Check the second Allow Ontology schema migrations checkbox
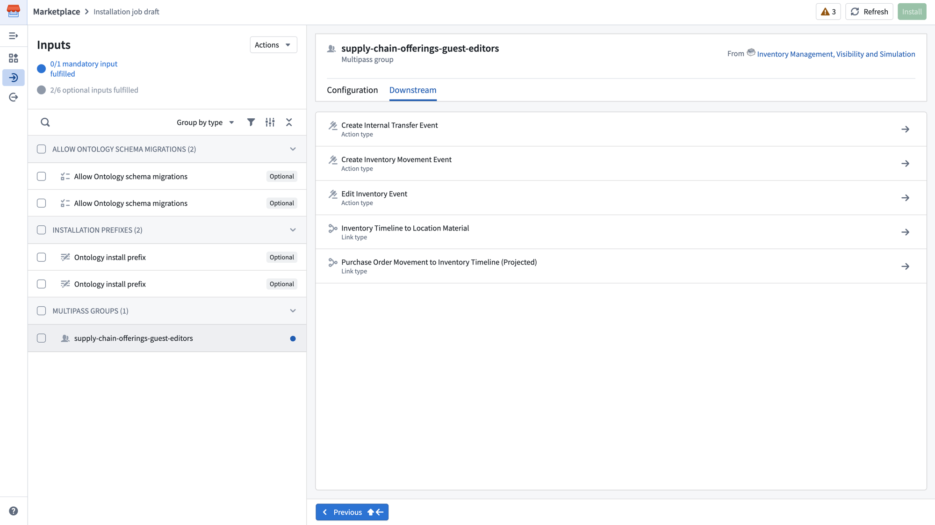 click(42, 203)
